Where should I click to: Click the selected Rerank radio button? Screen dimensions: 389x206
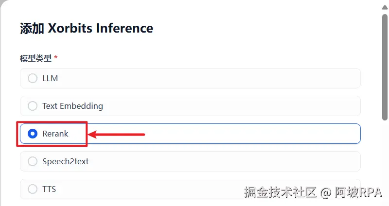pos(33,134)
